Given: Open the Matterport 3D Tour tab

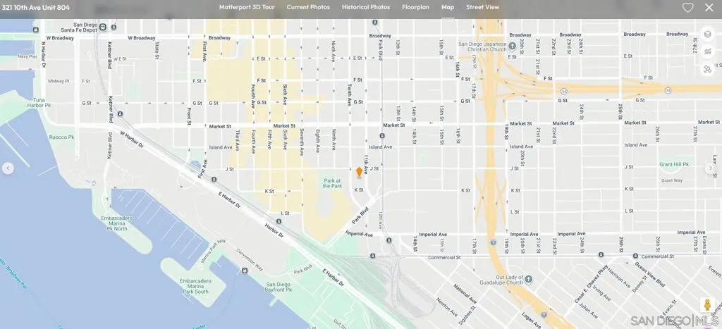Looking at the screenshot, I should 247,7.
